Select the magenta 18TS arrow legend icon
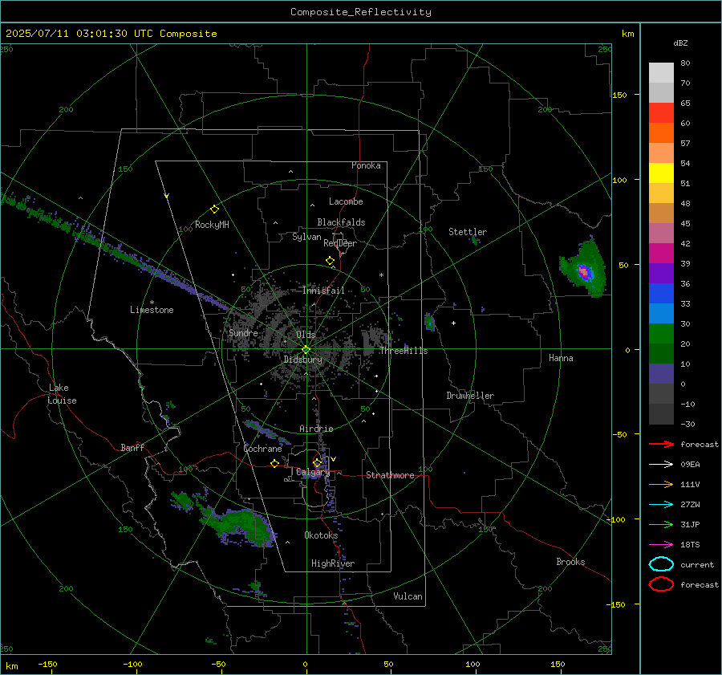Viewport: 722px width, 675px height. 661,545
